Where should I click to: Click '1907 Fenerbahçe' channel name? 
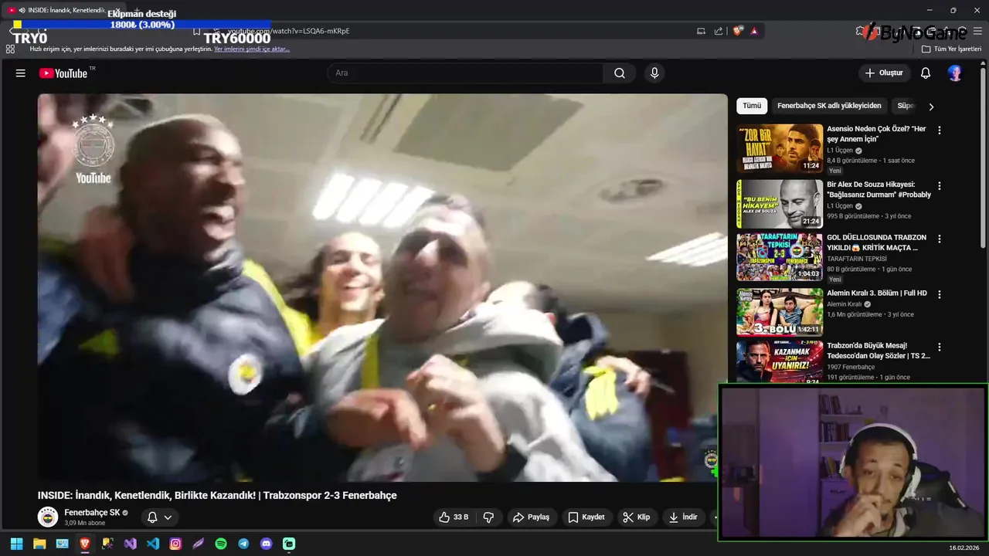point(851,367)
